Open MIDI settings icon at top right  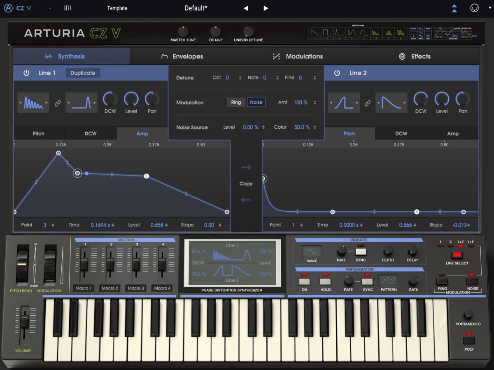pos(475,8)
